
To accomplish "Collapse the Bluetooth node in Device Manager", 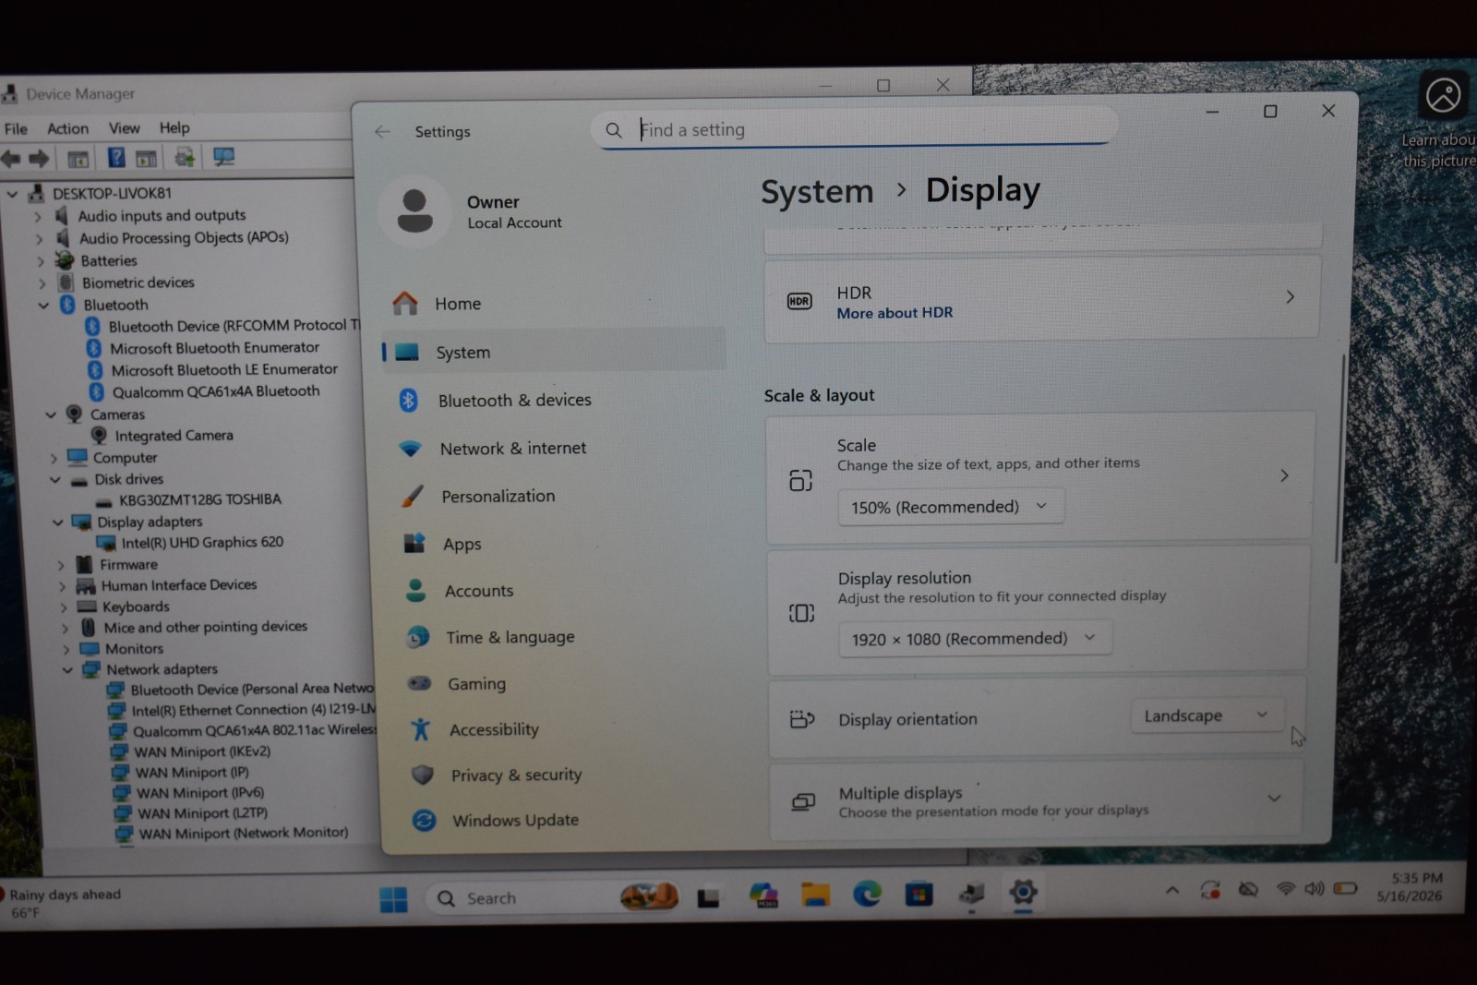I will click(43, 305).
